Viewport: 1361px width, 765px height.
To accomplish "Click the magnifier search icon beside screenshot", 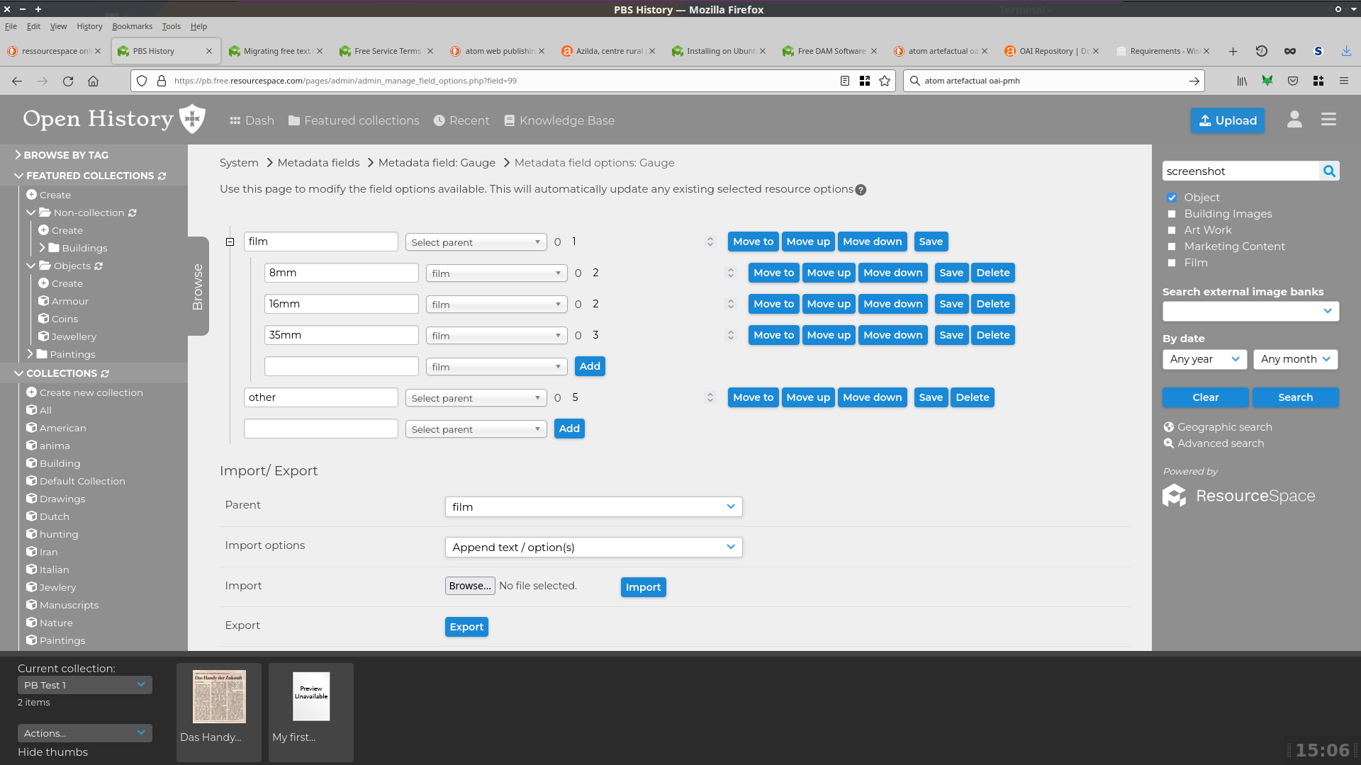I will click(1329, 171).
